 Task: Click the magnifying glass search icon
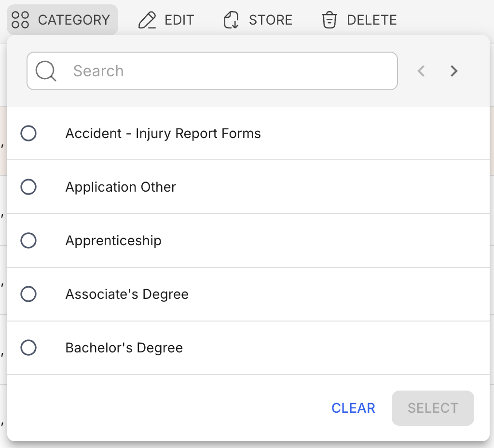tap(46, 71)
